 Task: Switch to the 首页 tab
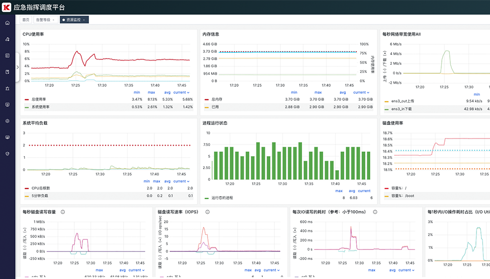pos(26,20)
